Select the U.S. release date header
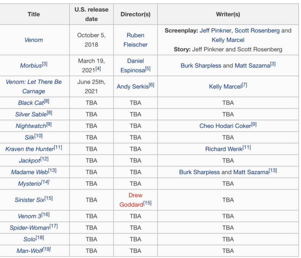 pos(91,14)
